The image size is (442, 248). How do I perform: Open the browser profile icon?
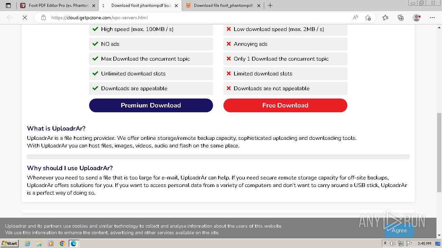[416, 18]
